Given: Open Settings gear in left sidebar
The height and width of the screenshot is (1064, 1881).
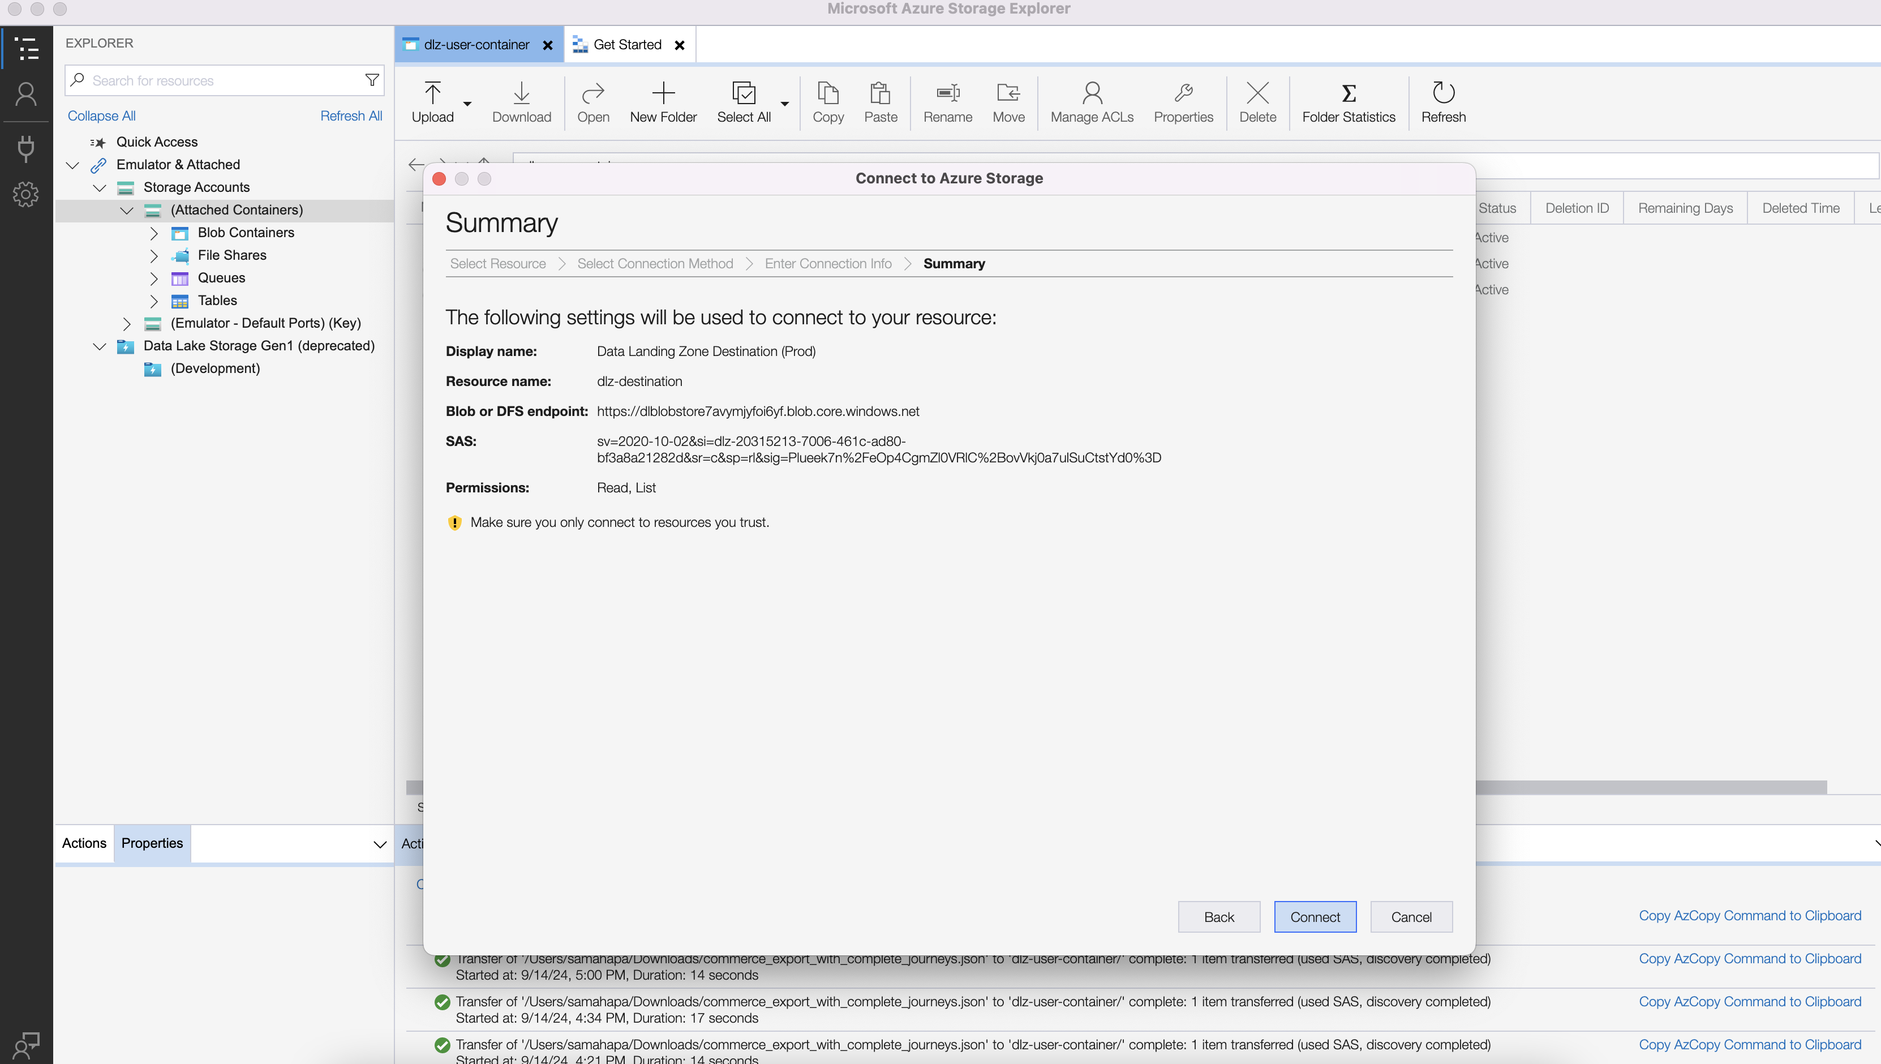Looking at the screenshot, I should (25, 194).
